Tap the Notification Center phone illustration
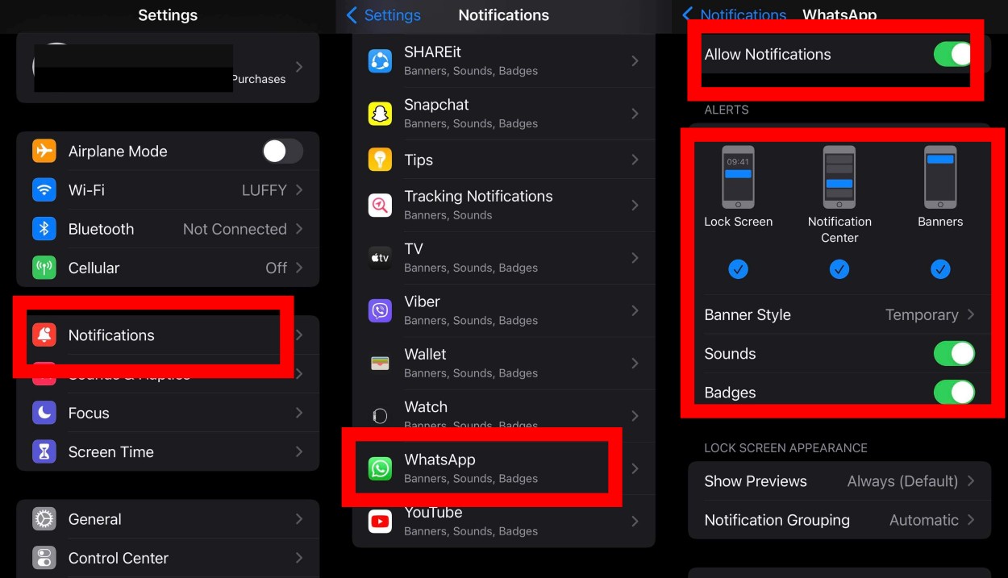The height and width of the screenshot is (578, 1008). click(839, 177)
